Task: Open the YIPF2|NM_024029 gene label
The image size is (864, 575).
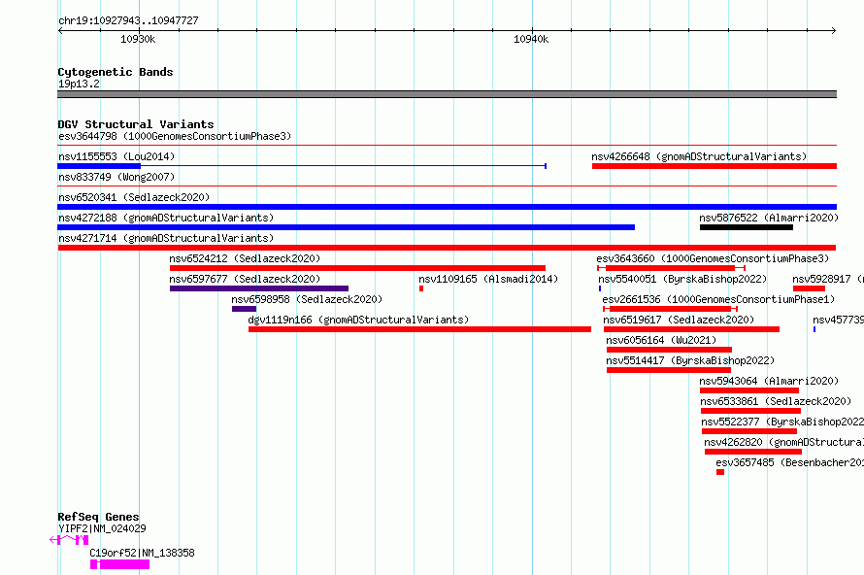Action: point(103,528)
